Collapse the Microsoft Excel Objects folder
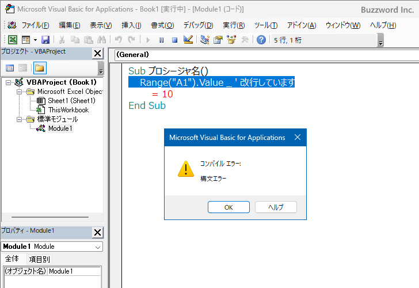The width and height of the screenshot is (419, 288). [19, 92]
